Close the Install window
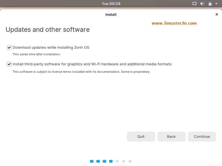This screenshot has height=166, width=222. pos(217,14)
